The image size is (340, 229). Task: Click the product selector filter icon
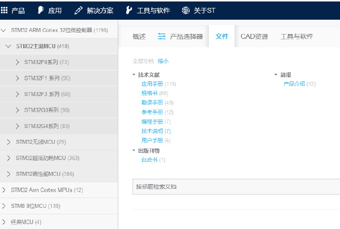(162, 36)
